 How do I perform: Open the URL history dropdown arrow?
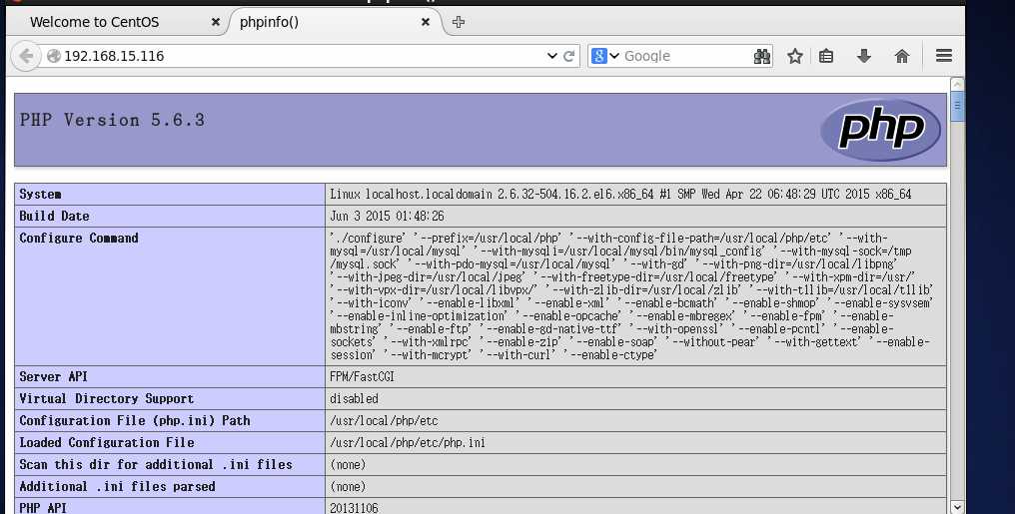551,56
